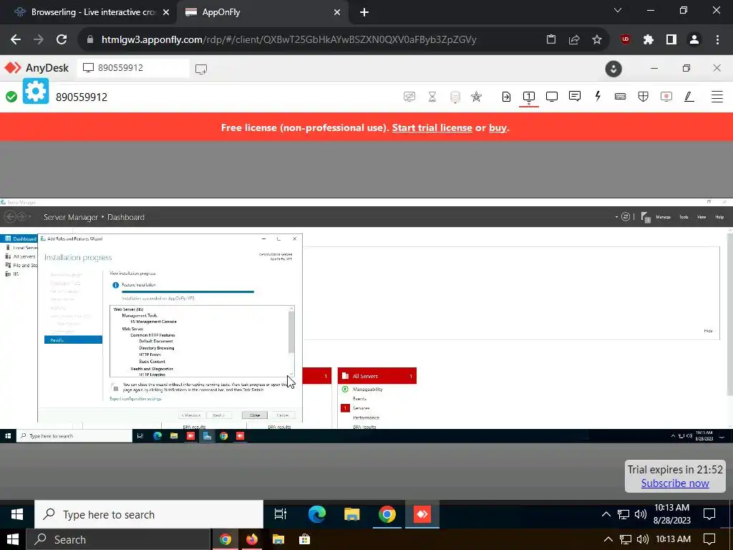This screenshot has height=550, width=733.
Task: Click the AnyDesk dark download circle icon
Action: click(x=613, y=69)
